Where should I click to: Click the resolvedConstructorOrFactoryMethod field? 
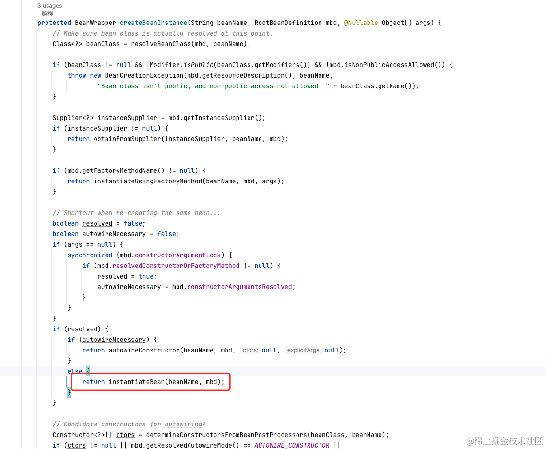(x=176, y=266)
